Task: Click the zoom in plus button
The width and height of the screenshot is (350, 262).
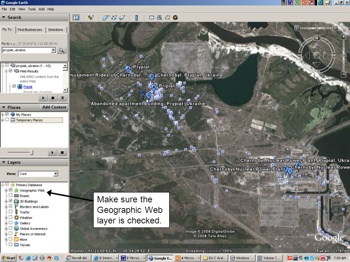Action: coord(343,36)
